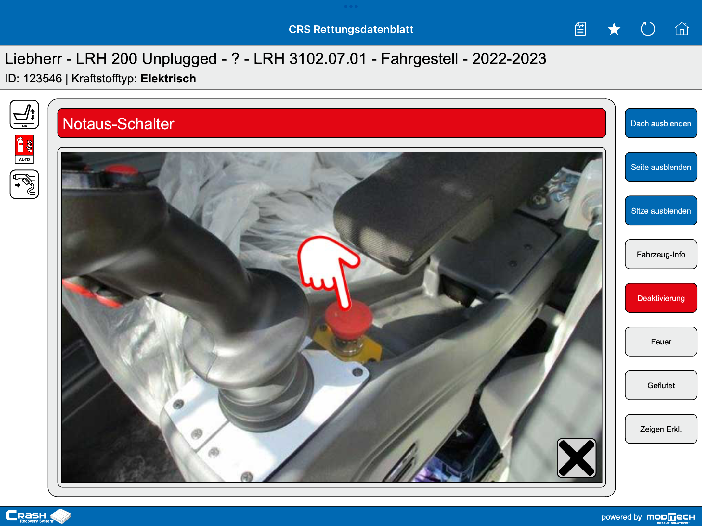Viewport: 702px width, 526px height.
Task: Open the Feuer section
Action: [x=661, y=342]
